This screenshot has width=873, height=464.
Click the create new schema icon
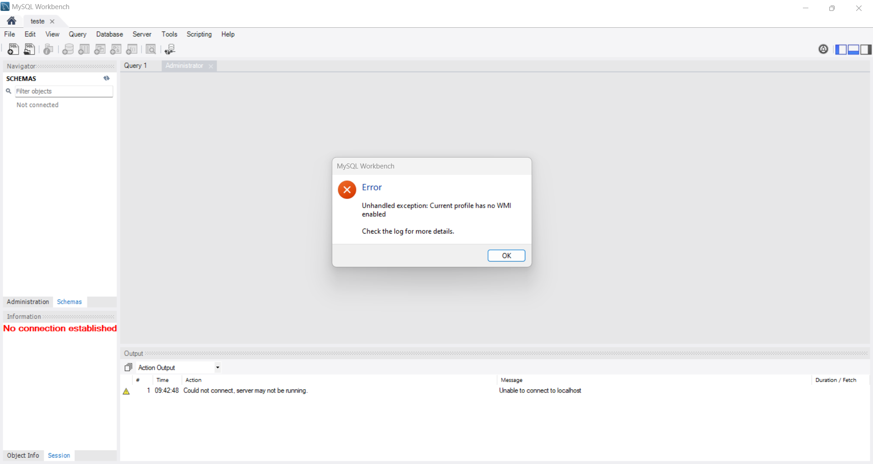68,49
